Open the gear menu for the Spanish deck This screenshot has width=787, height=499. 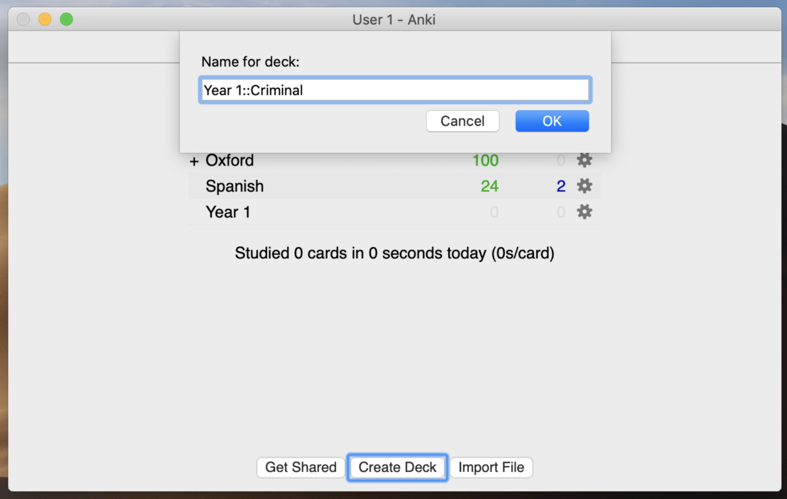tap(584, 186)
